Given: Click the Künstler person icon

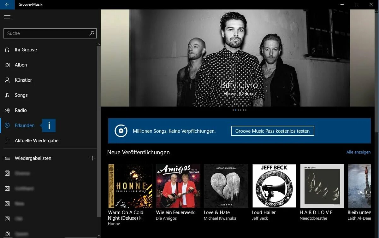Looking at the screenshot, I should (x=7, y=80).
